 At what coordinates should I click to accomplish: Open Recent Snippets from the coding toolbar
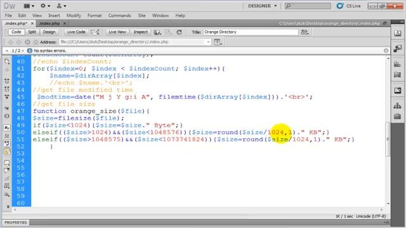(7, 186)
